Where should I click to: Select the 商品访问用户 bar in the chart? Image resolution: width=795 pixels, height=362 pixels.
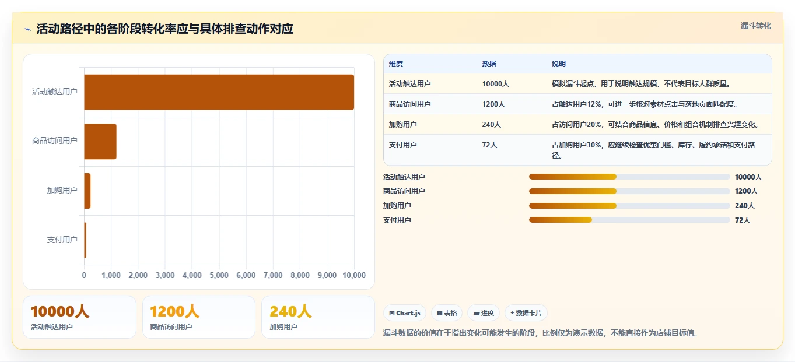[x=100, y=141]
